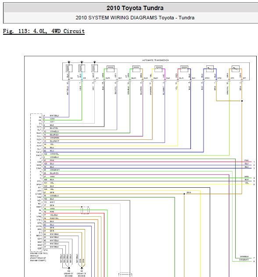Click the Engine Control Module label
The image size is (258, 277).
pos(39,257)
